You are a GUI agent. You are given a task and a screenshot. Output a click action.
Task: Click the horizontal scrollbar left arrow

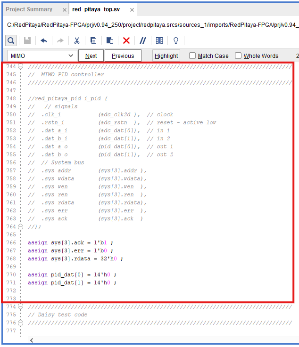point(32,340)
